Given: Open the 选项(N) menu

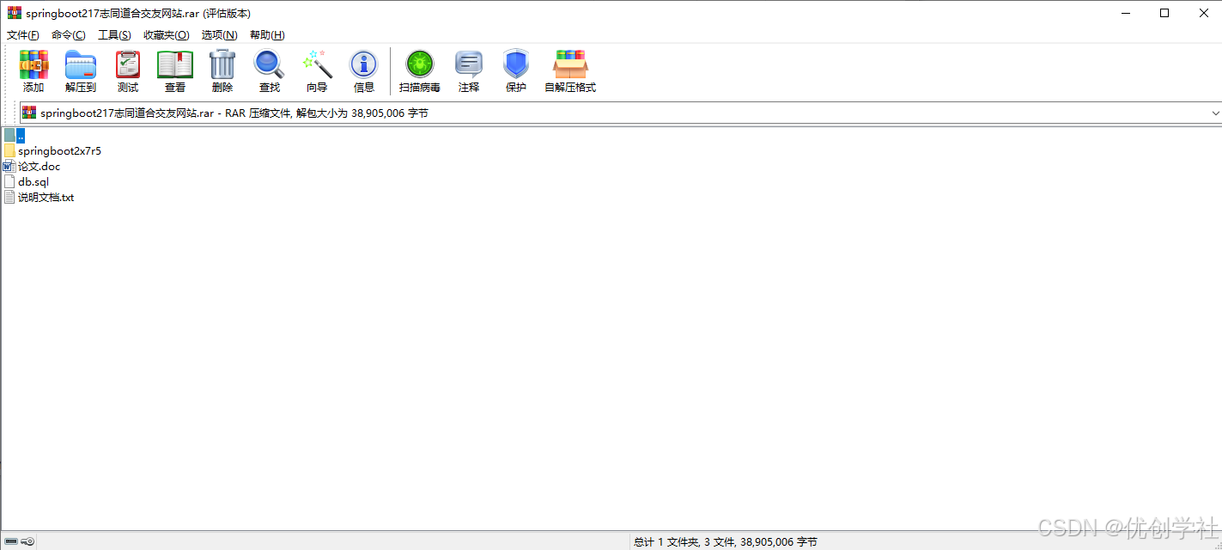Looking at the screenshot, I should tap(220, 35).
